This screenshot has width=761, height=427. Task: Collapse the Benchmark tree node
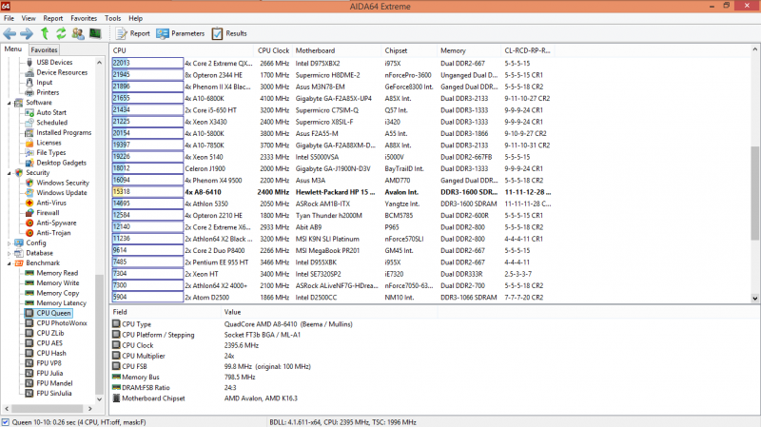coord(9,263)
